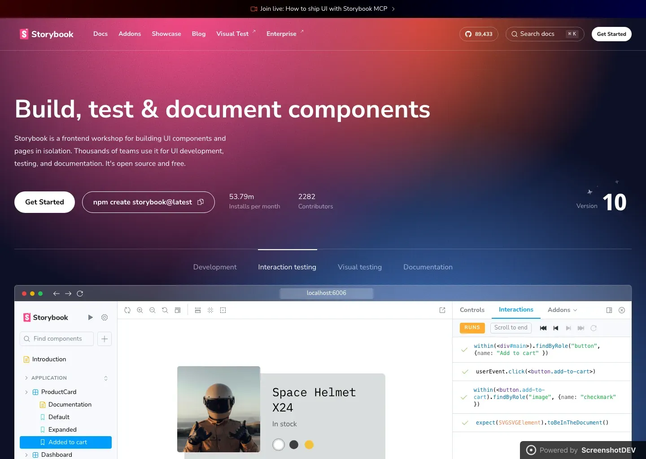Step back to the previous interaction

tap(556, 328)
